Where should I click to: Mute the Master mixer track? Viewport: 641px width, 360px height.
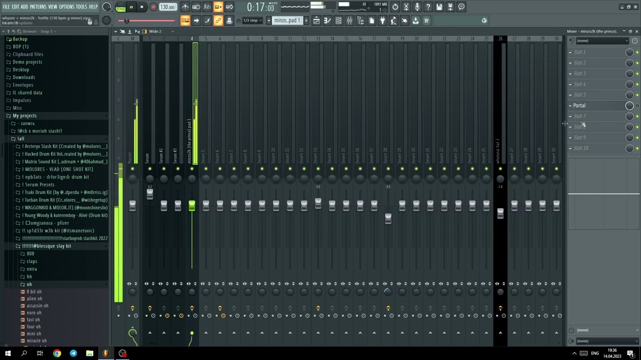click(132, 169)
